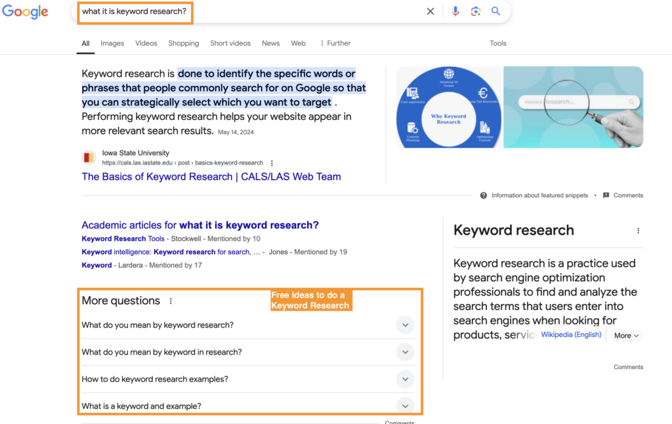Expand 'How to do keyword research examples?'
The height and width of the screenshot is (424, 672).
pos(405,379)
